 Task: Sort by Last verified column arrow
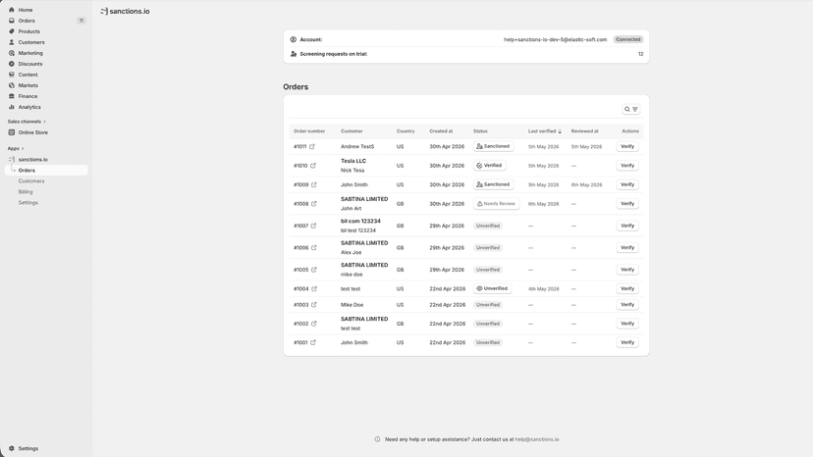[560, 131]
